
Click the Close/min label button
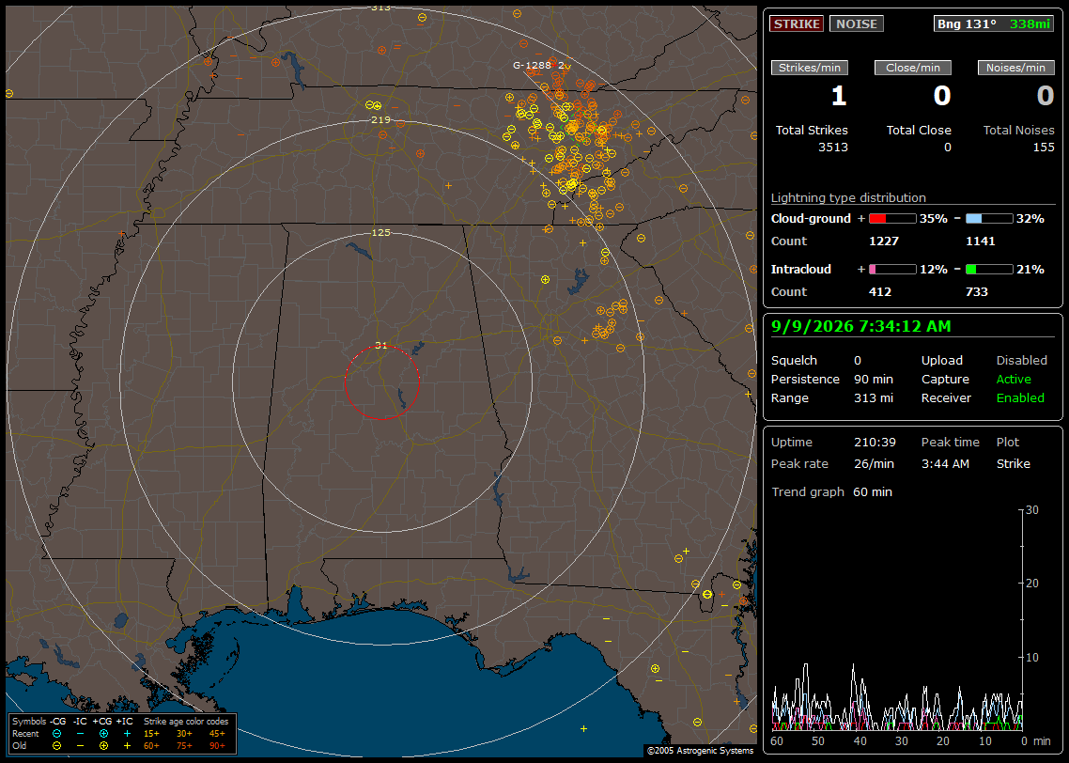[913, 68]
